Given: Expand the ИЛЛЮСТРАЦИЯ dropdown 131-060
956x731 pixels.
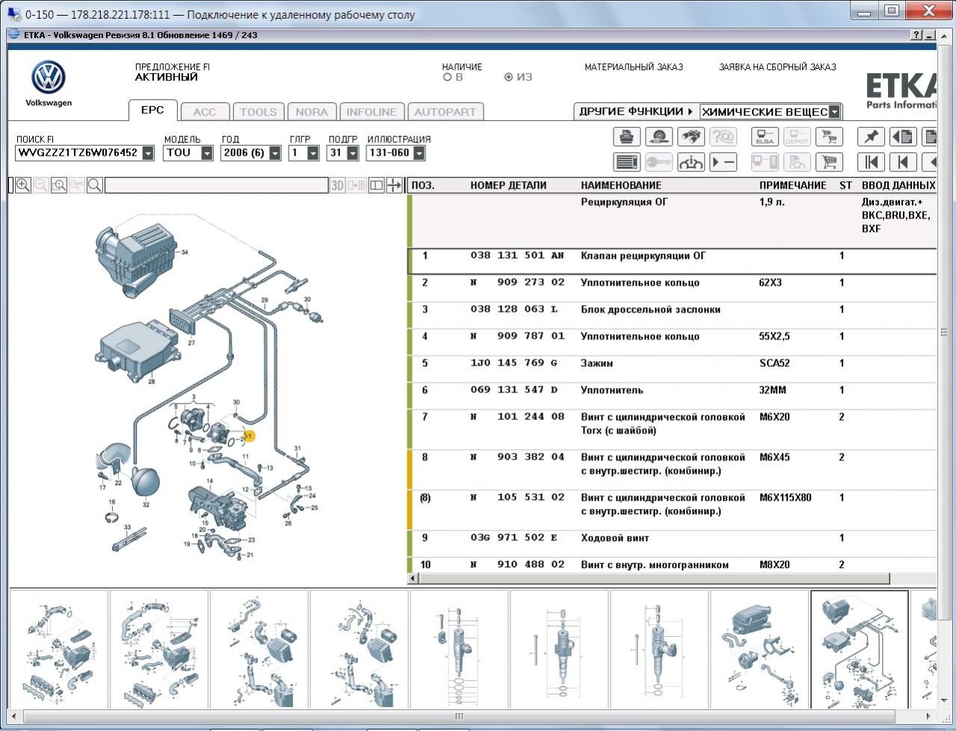Looking at the screenshot, I should [x=419, y=153].
